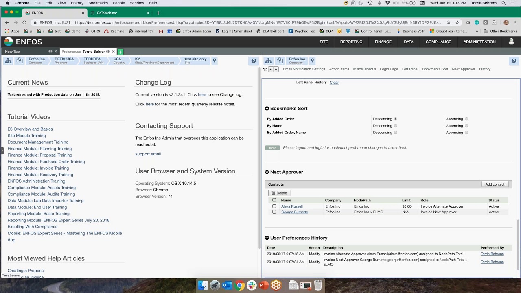Image resolution: width=521 pixels, height=293 pixels.
Task: Click map pin icon next to right Enfos Inc
Action: [312, 61]
